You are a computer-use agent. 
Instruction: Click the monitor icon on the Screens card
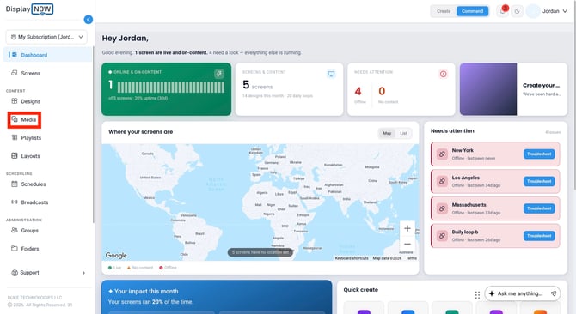(331, 74)
